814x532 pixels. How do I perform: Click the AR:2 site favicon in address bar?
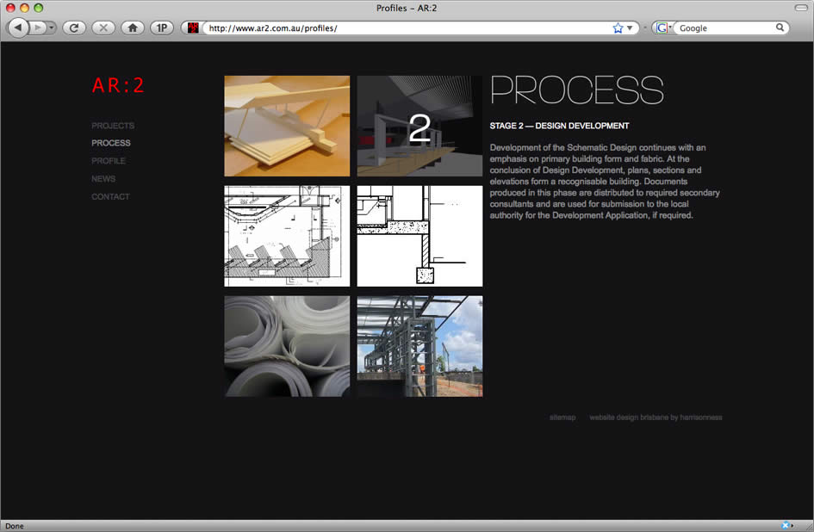(193, 28)
